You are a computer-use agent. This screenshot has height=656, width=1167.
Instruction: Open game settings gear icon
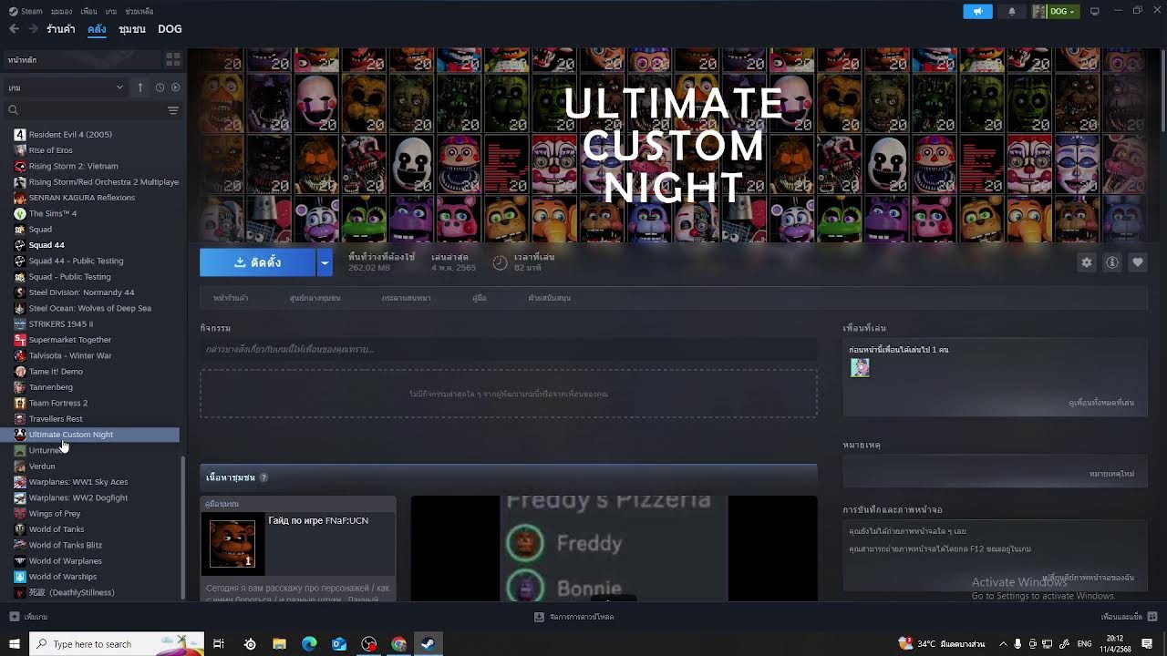point(1086,262)
